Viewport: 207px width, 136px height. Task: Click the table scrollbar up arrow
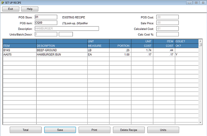(200, 41)
